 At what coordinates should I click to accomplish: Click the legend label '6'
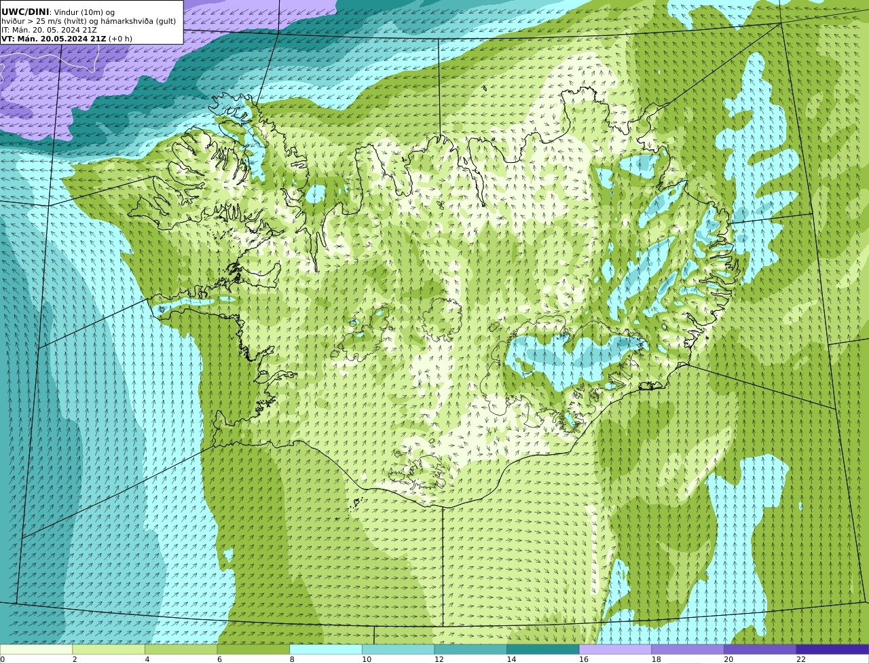click(x=219, y=659)
